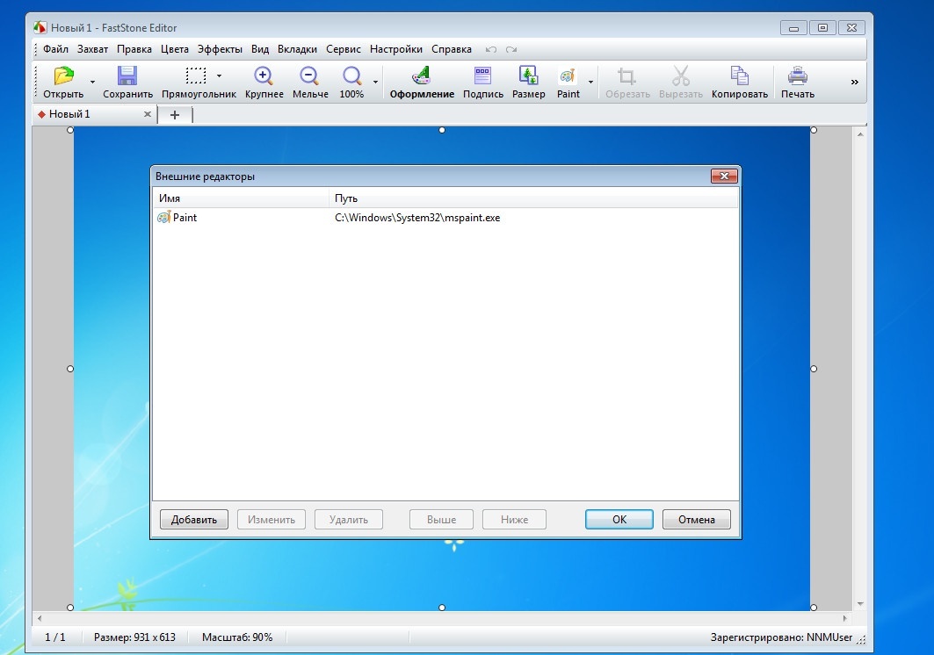Open the Сервис menu
This screenshot has height=655, width=934.
click(343, 49)
